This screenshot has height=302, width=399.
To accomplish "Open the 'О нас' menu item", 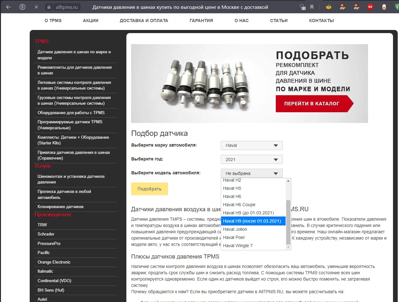I will pyautogui.click(x=241, y=20).
